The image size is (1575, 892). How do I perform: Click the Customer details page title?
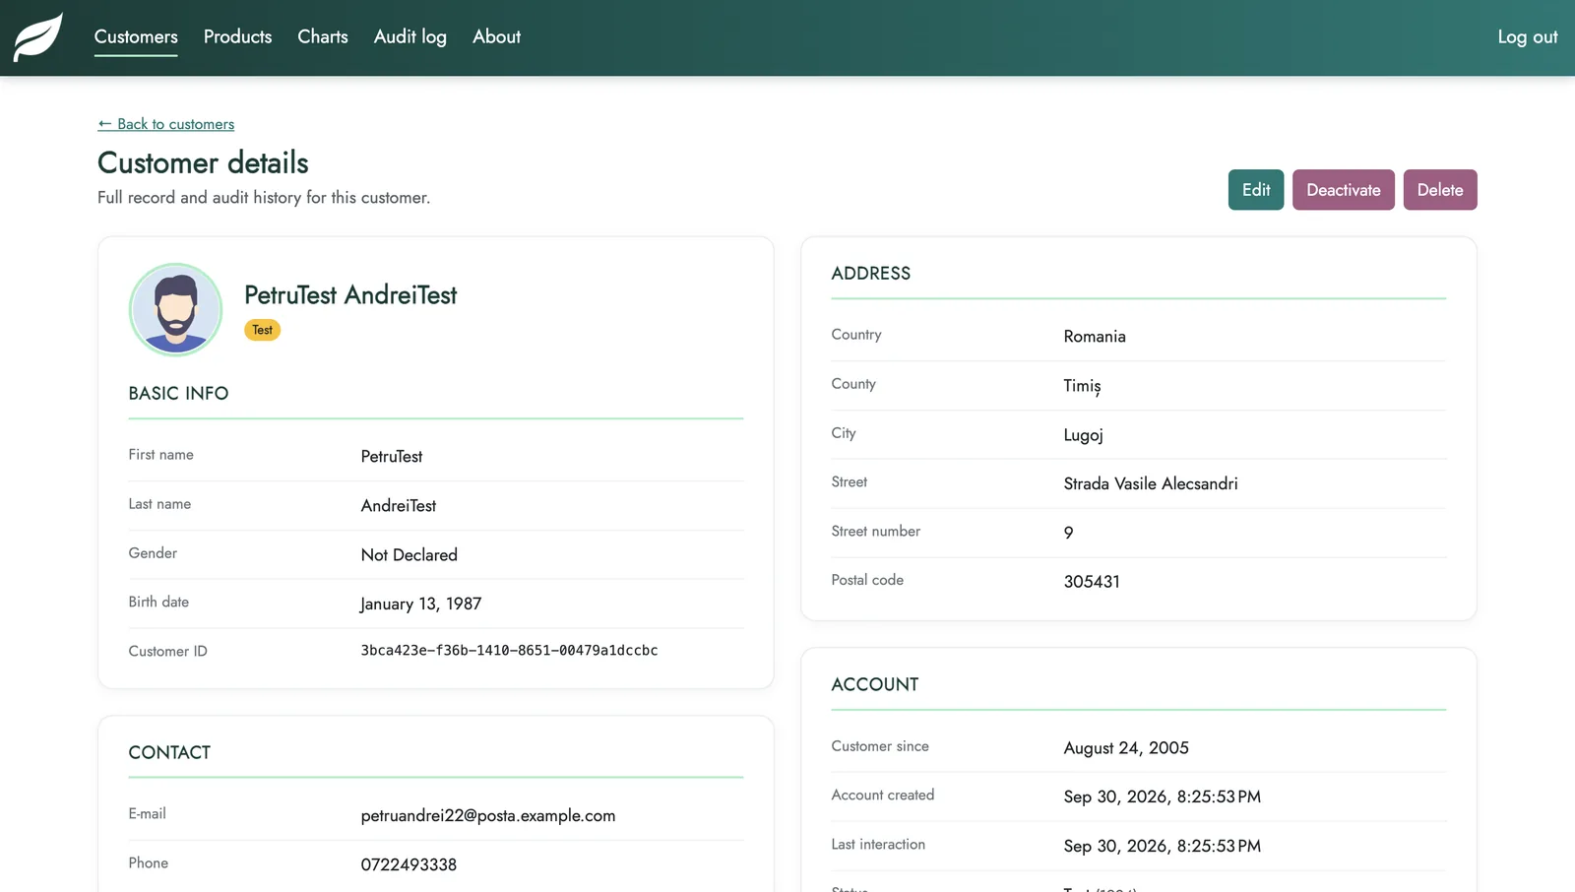[203, 162]
